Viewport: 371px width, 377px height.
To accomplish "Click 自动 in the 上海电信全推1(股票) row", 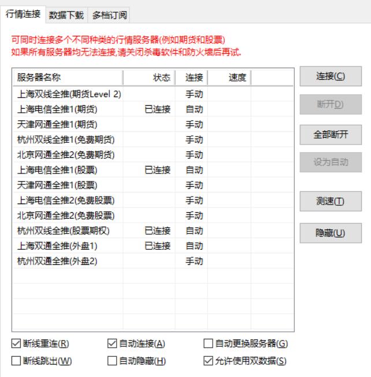I will [194, 170].
